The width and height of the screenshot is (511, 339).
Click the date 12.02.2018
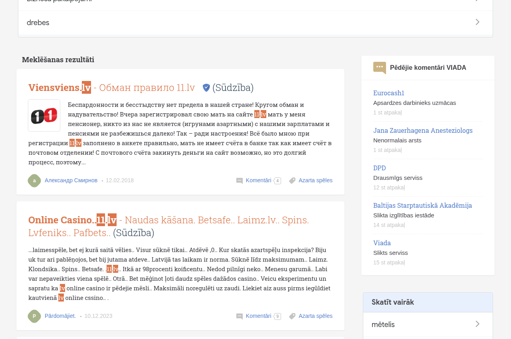(120, 180)
